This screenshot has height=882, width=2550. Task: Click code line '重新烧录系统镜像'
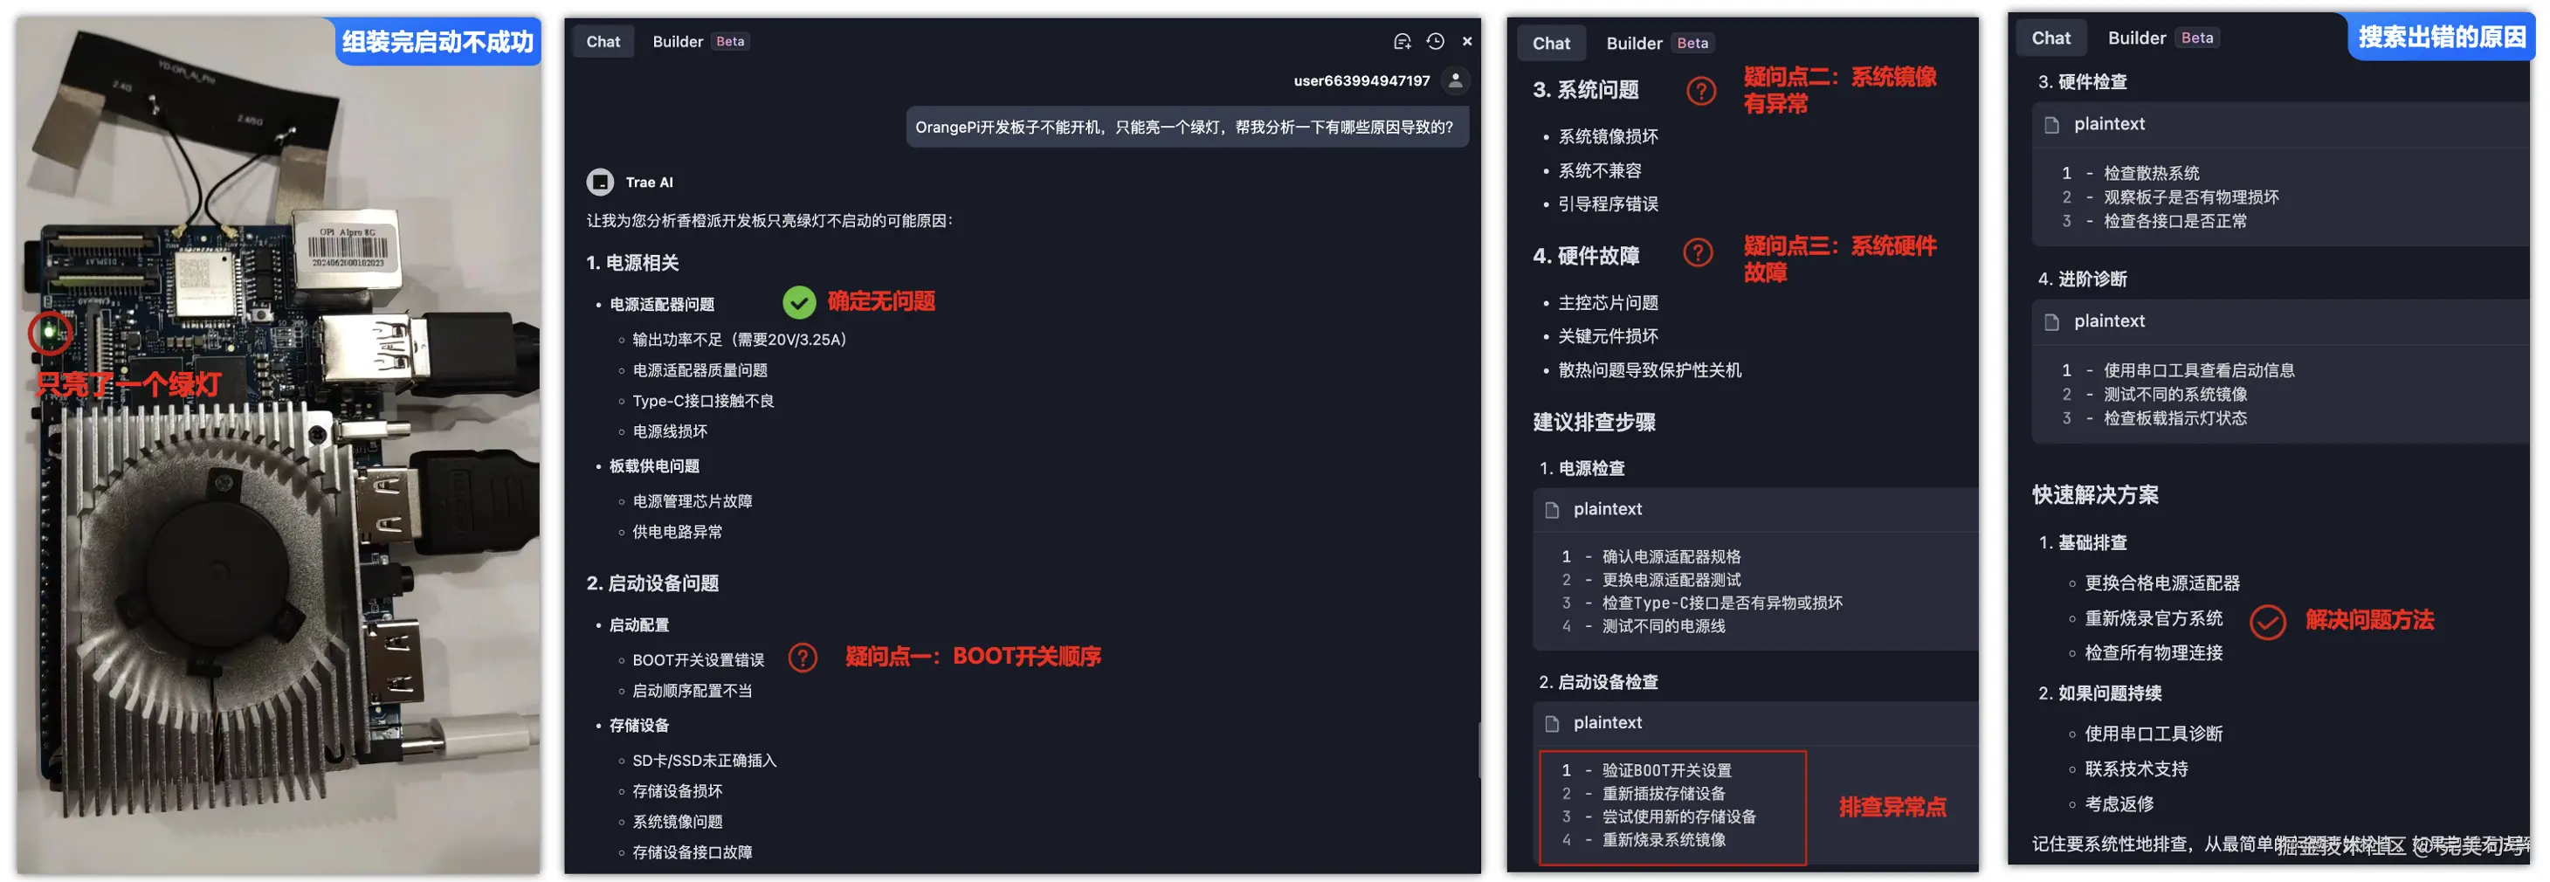pos(1663,840)
